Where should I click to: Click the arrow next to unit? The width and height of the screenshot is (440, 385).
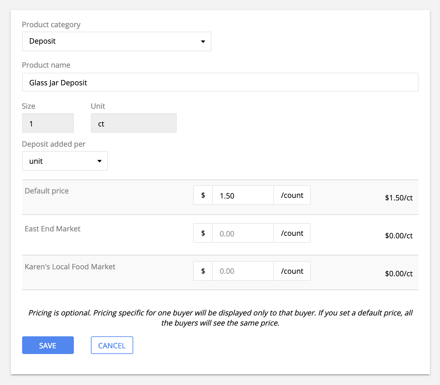click(x=99, y=161)
